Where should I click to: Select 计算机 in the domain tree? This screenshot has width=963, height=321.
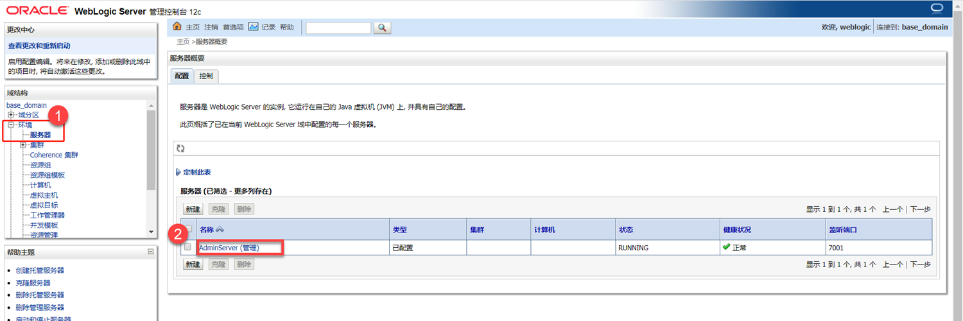pos(40,186)
